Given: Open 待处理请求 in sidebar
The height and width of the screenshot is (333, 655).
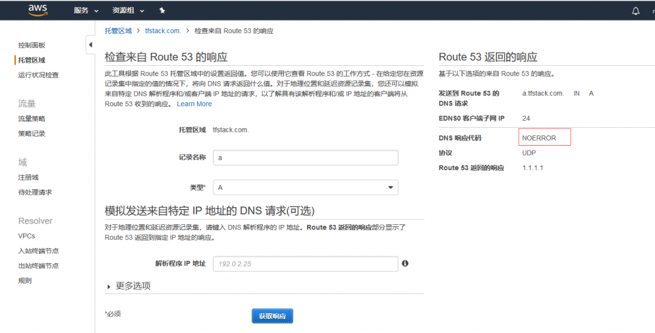Looking at the screenshot, I should (x=35, y=192).
